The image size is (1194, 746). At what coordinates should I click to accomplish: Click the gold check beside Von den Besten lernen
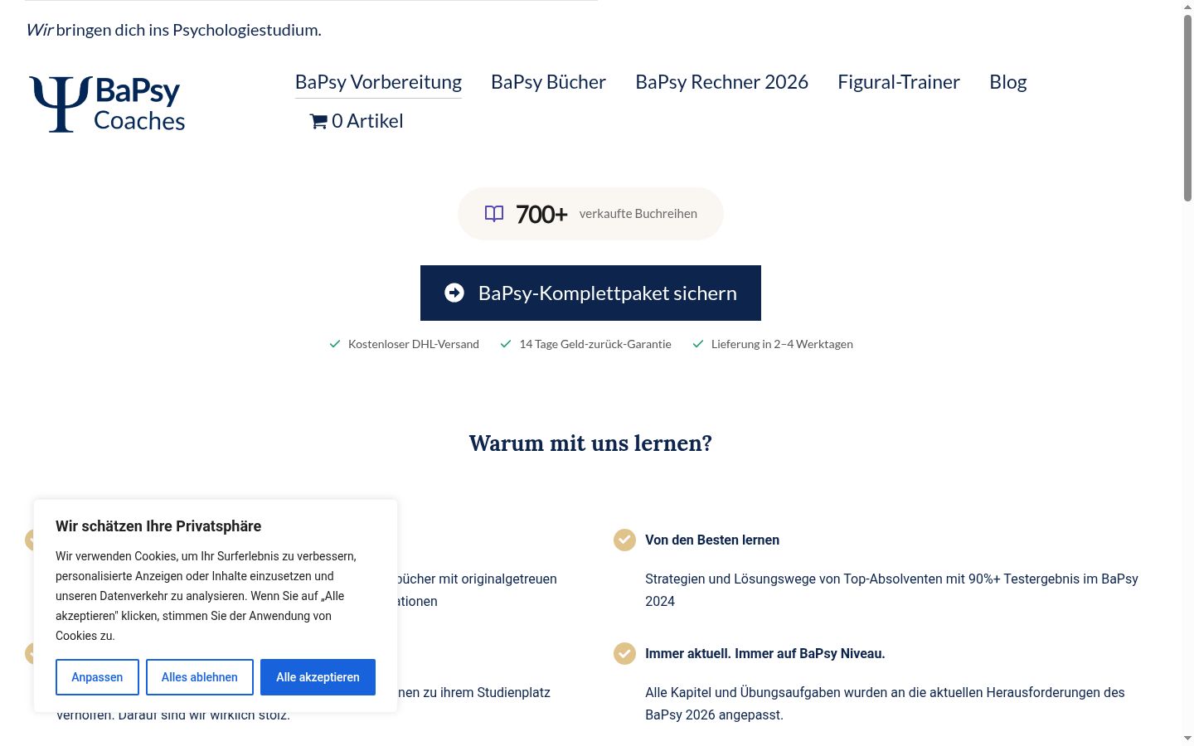(624, 540)
